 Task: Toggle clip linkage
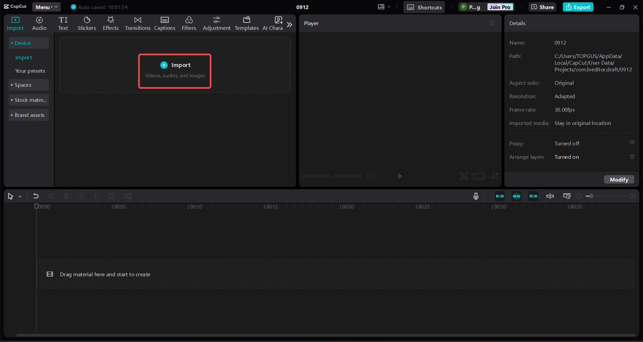pos(533,196)
